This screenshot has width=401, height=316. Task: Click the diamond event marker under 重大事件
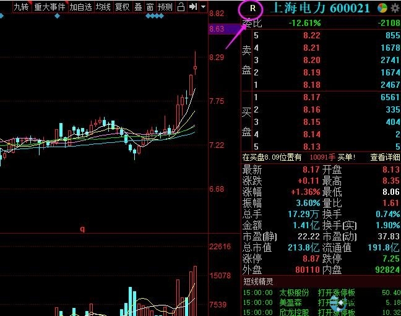tap(58, 16)
